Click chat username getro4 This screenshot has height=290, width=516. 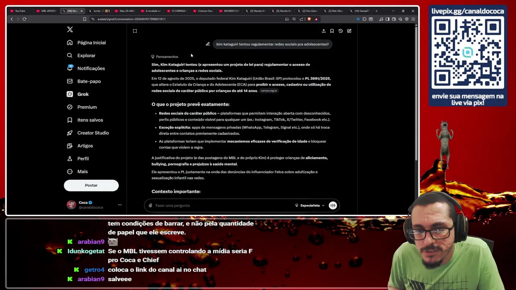click(94, 269)
